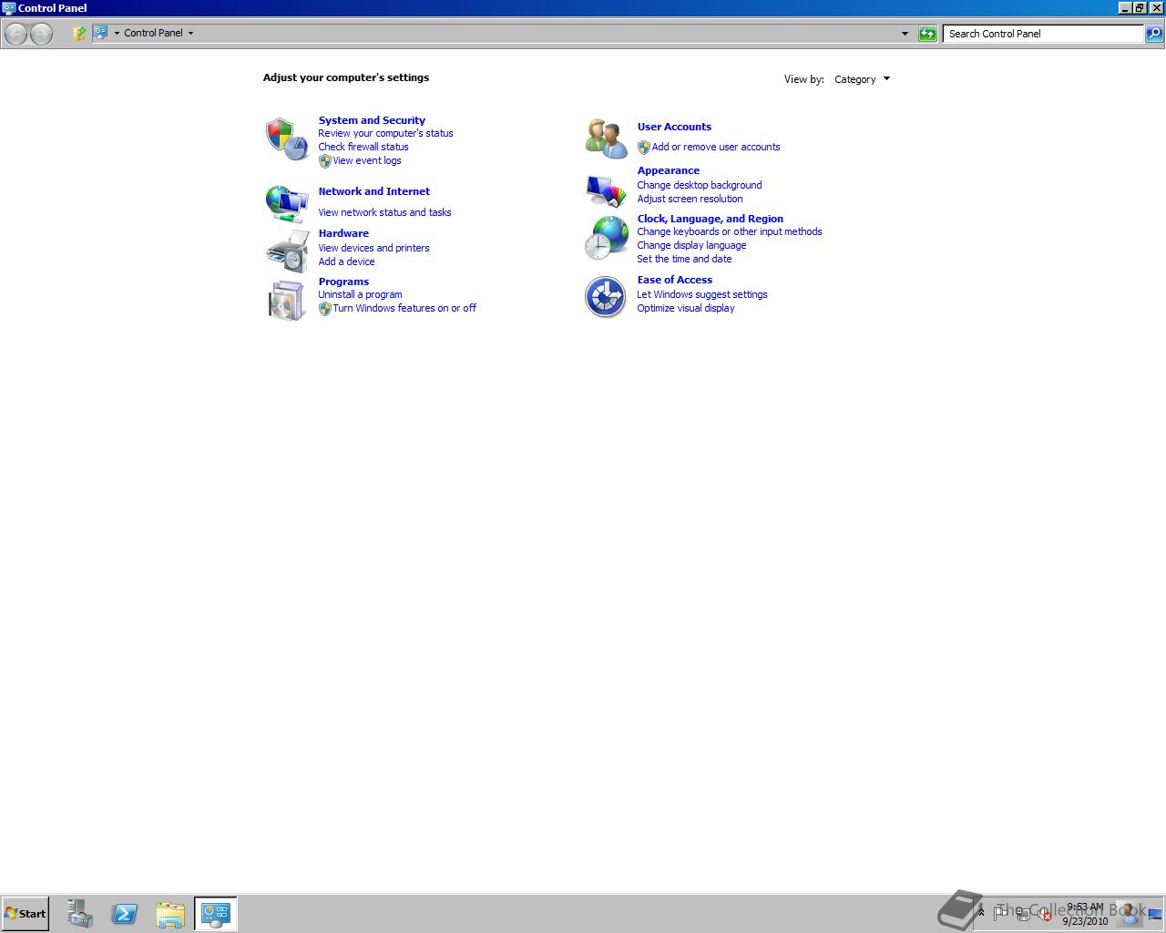Click the Start button
1166x933 pixels.
(25, 914)
